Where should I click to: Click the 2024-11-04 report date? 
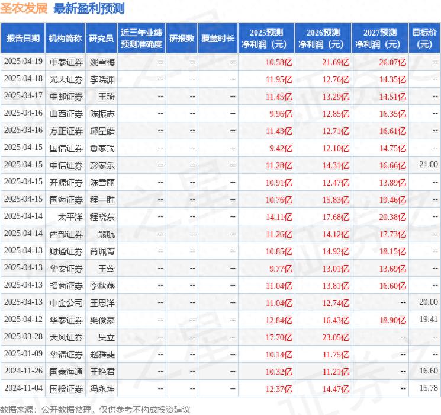(x=23, y=388)
